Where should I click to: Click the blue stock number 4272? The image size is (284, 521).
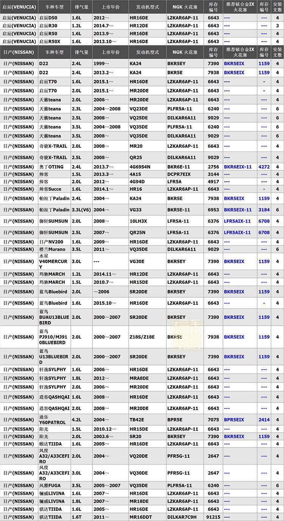[x=264, y=167]
